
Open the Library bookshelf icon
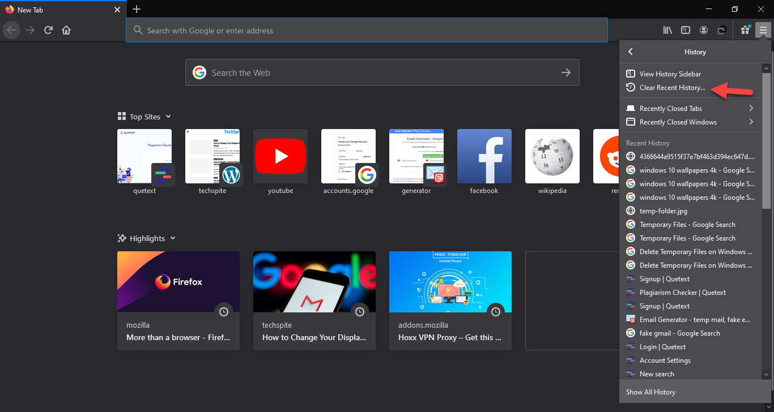click(667, 30)
